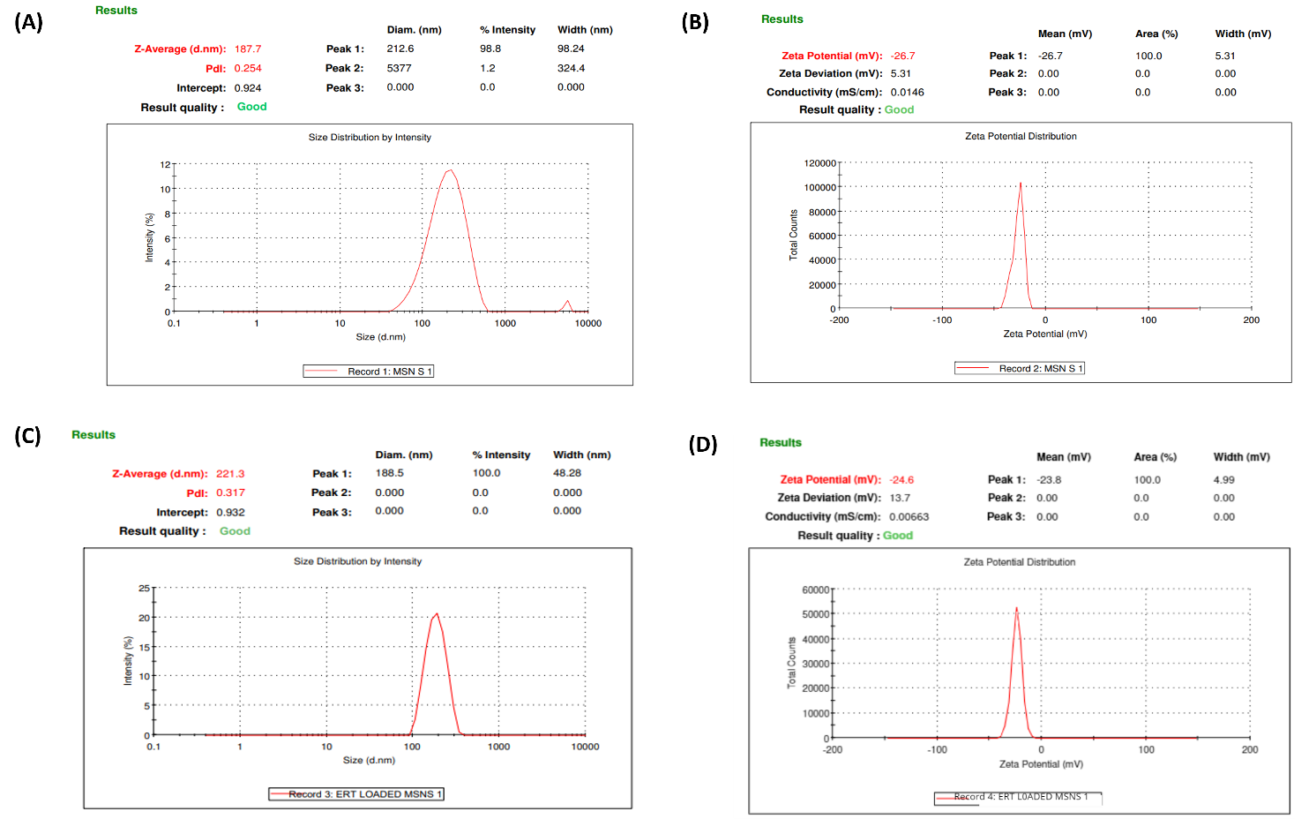Select the Record 4: ERT LOADED MSNS 1 legend

point(1021,797)
